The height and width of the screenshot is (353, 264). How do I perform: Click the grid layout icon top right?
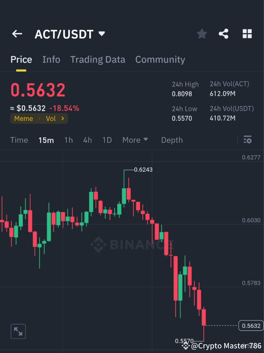click(x=247, y=34)
